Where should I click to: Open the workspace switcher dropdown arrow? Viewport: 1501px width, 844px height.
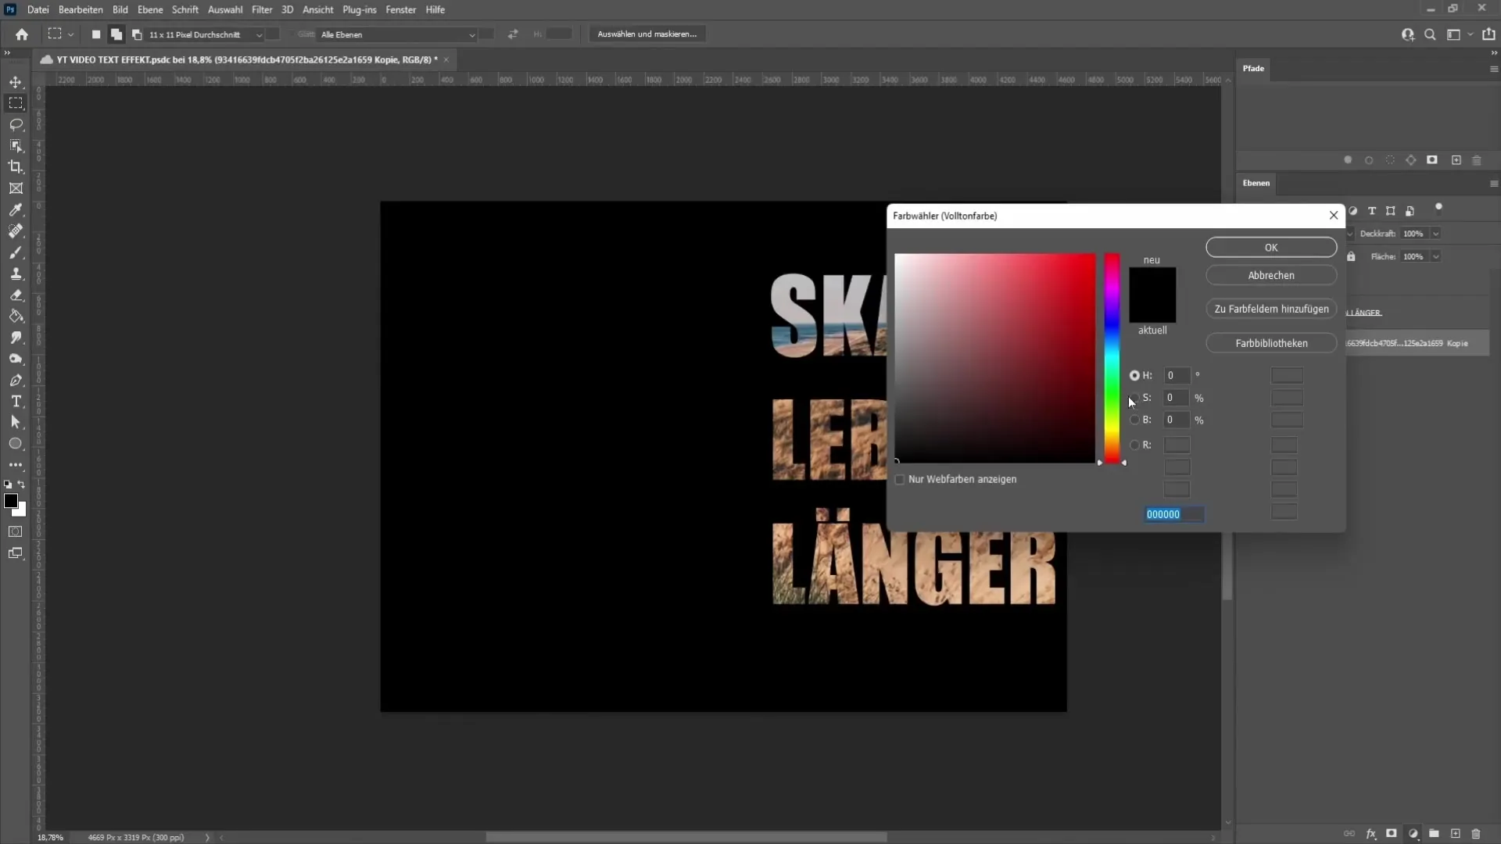[x=1470, y=34]
